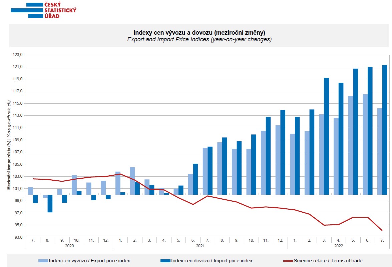Click the English subtitle 'Export and Import Price Indices'
The height and width of the screenshot is (267, 392).
(199, 39)
